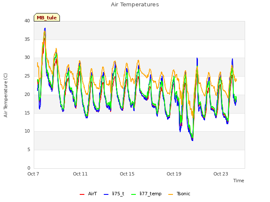This screenshot has height=202, width=270.
Task: Click the Oct 11 x-axis label
Action: click(80, 174)
